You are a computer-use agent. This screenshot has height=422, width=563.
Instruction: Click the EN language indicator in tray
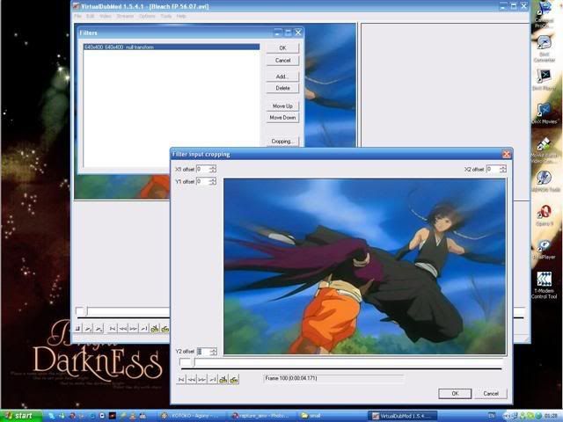pyautogui.click(x=491, y=416)
